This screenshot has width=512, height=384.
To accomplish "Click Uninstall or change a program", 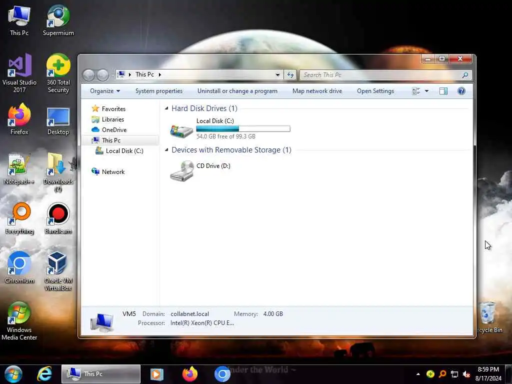I will pyautogui.click(x=237, y=91).
